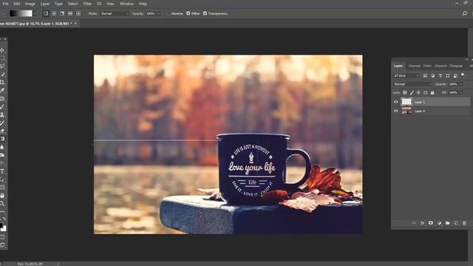This screenshot has width=473, height=266.
Task: Hide Layer 1 with eye icon
Action: 396,102
